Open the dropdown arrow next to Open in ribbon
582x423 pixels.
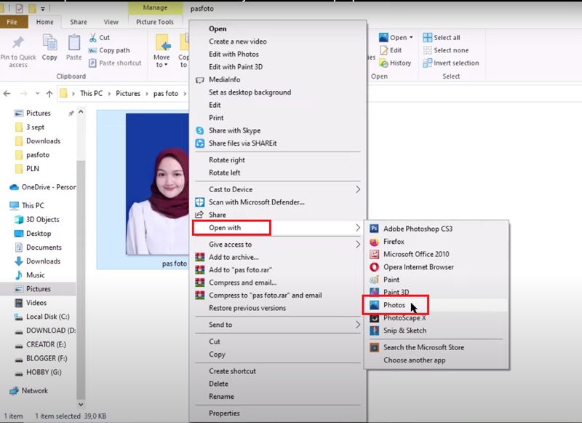[x=411, y=38]
